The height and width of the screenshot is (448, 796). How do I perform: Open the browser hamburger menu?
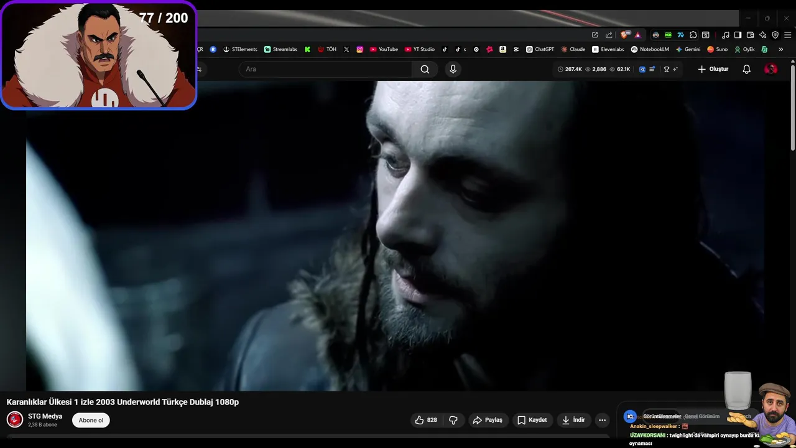pyautogui.click(x=787, y=35)
